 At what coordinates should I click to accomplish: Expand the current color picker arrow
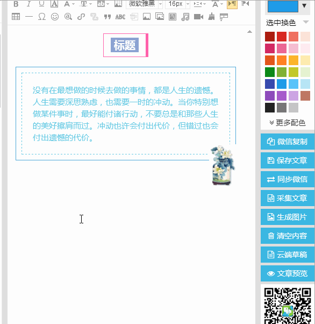pos(304,6)
